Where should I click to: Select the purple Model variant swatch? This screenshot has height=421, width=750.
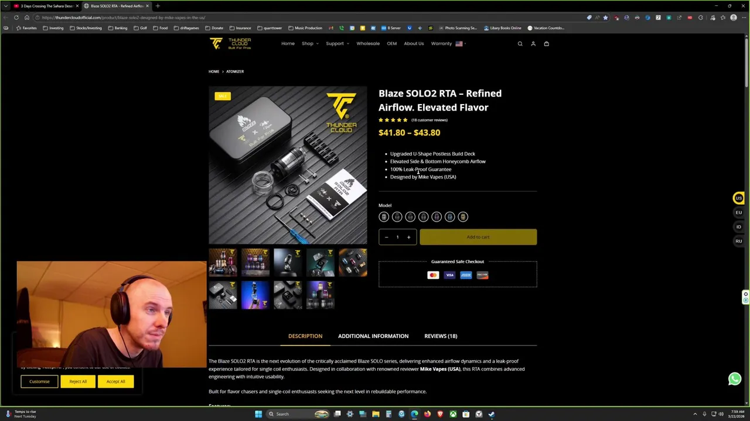coord(437,217)
